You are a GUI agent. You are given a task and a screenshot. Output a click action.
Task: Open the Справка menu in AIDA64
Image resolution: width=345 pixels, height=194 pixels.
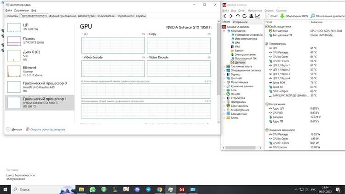pos(281,10)
